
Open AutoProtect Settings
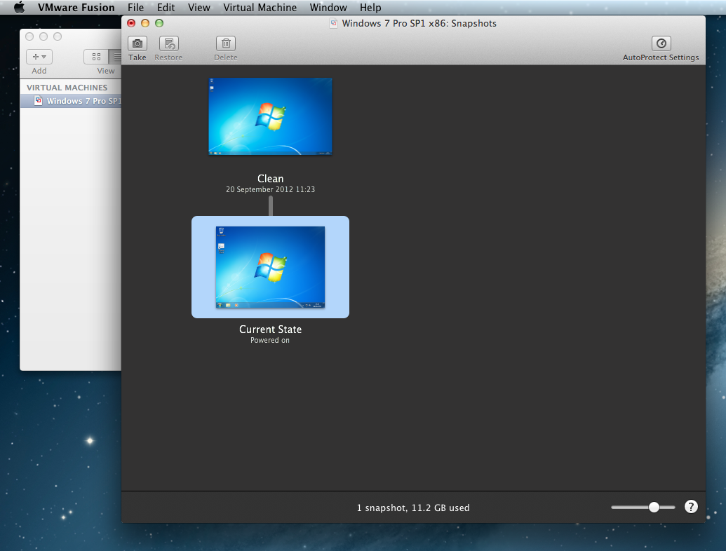click(x=661, y=43)
